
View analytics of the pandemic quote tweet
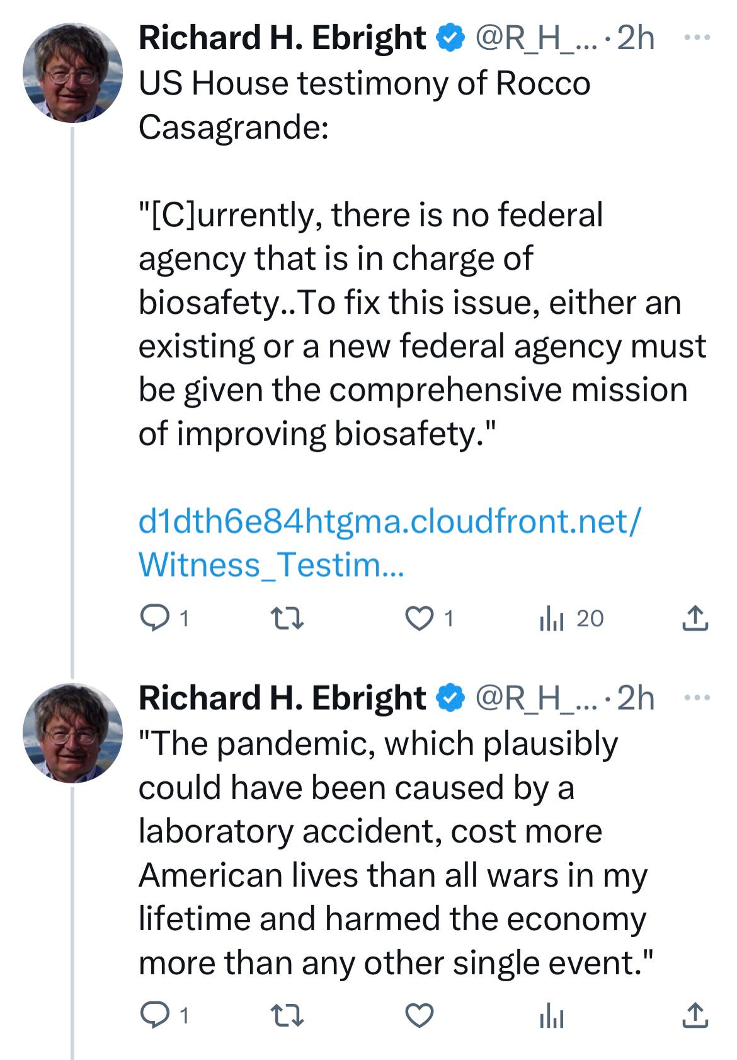coord(551,1015)
